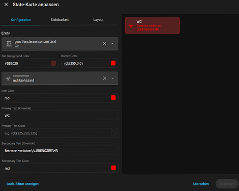Edit Primary Text override field WC
Image resolution: width=239 pixels, height=191 pixels.
pos(59,116)
